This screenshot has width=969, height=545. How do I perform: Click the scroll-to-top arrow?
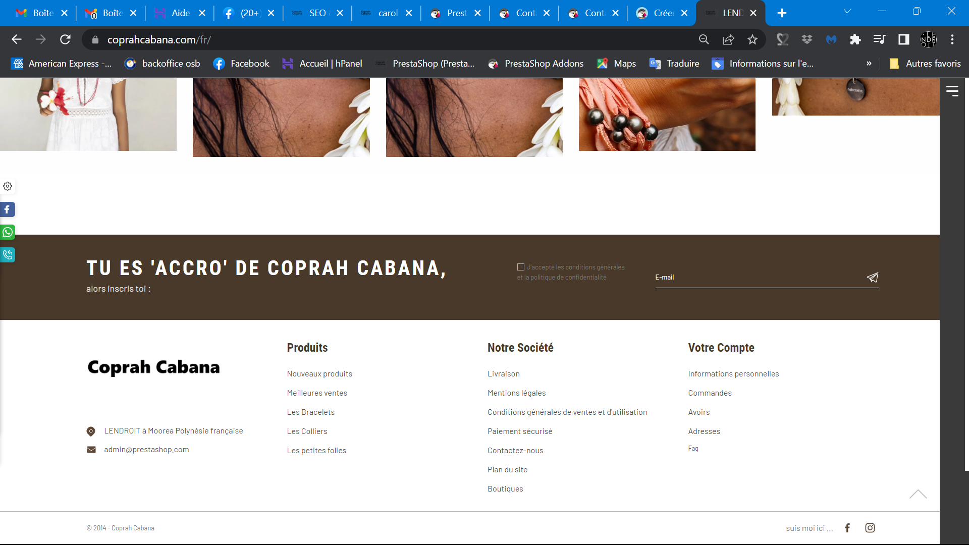click(x=918, y=494)
